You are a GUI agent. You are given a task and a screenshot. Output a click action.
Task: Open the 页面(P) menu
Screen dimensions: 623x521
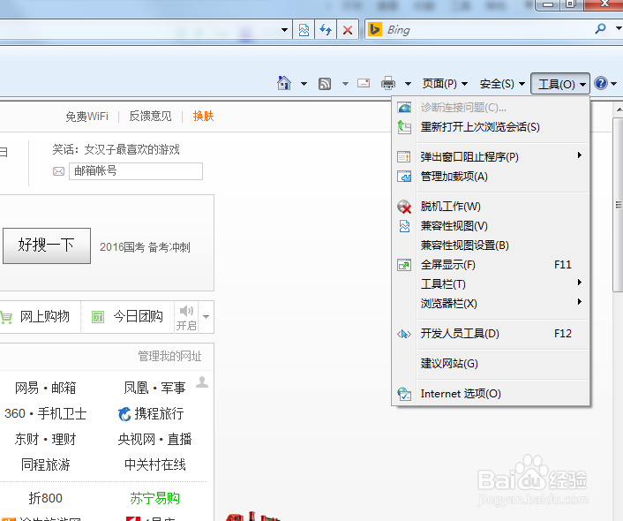(445, 84)
